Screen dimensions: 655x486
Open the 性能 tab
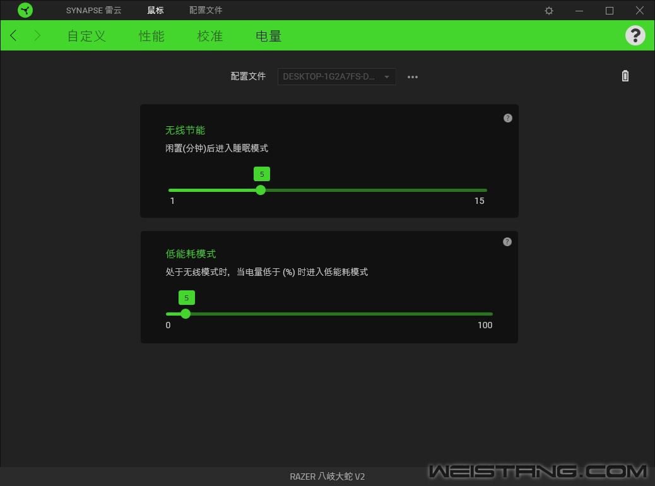(151, 36)
